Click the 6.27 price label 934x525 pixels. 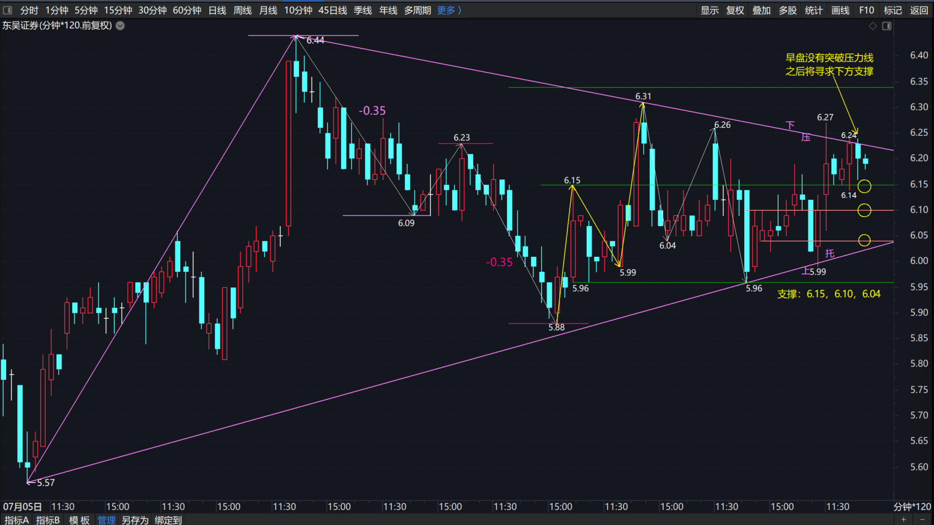825,117
